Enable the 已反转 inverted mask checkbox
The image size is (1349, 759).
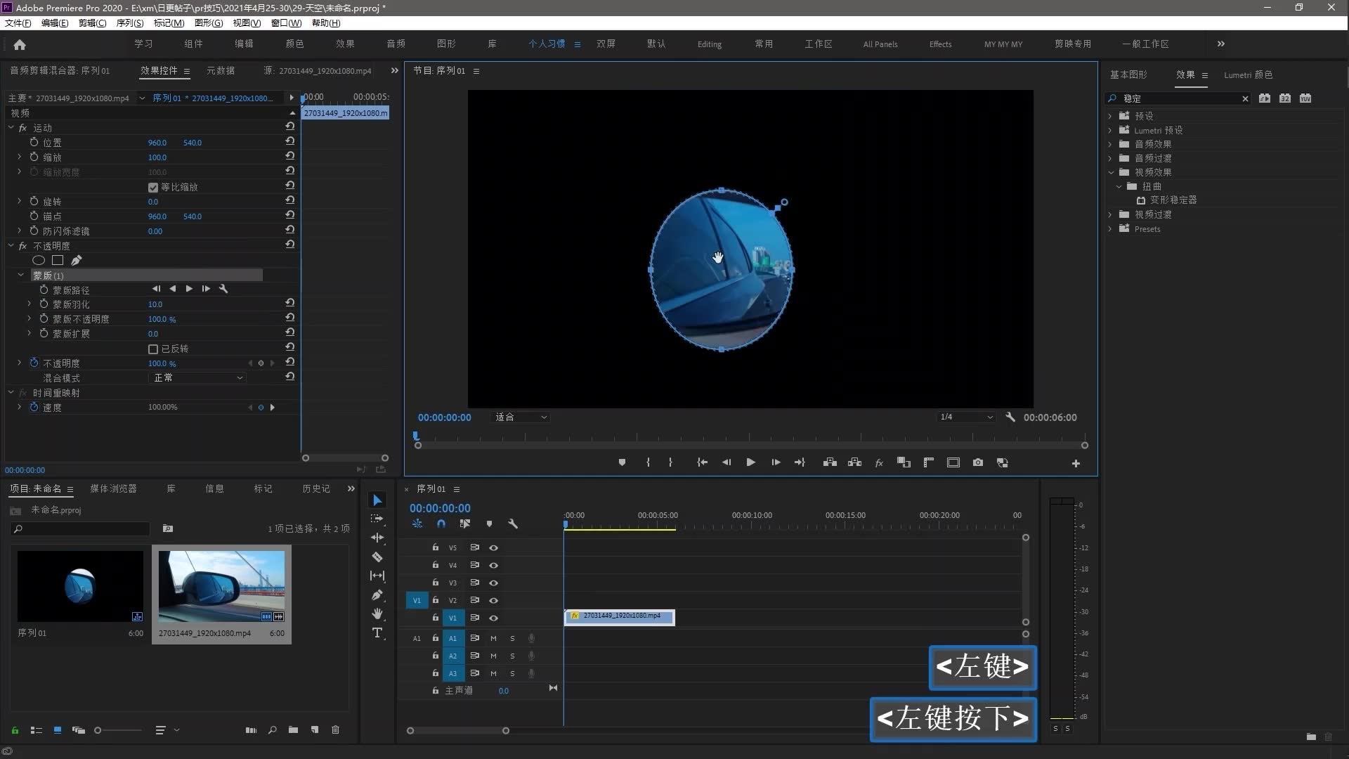153,349
